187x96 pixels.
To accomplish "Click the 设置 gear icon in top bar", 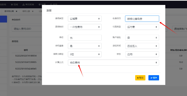I will pyautogui.click(x=40, y=4).
